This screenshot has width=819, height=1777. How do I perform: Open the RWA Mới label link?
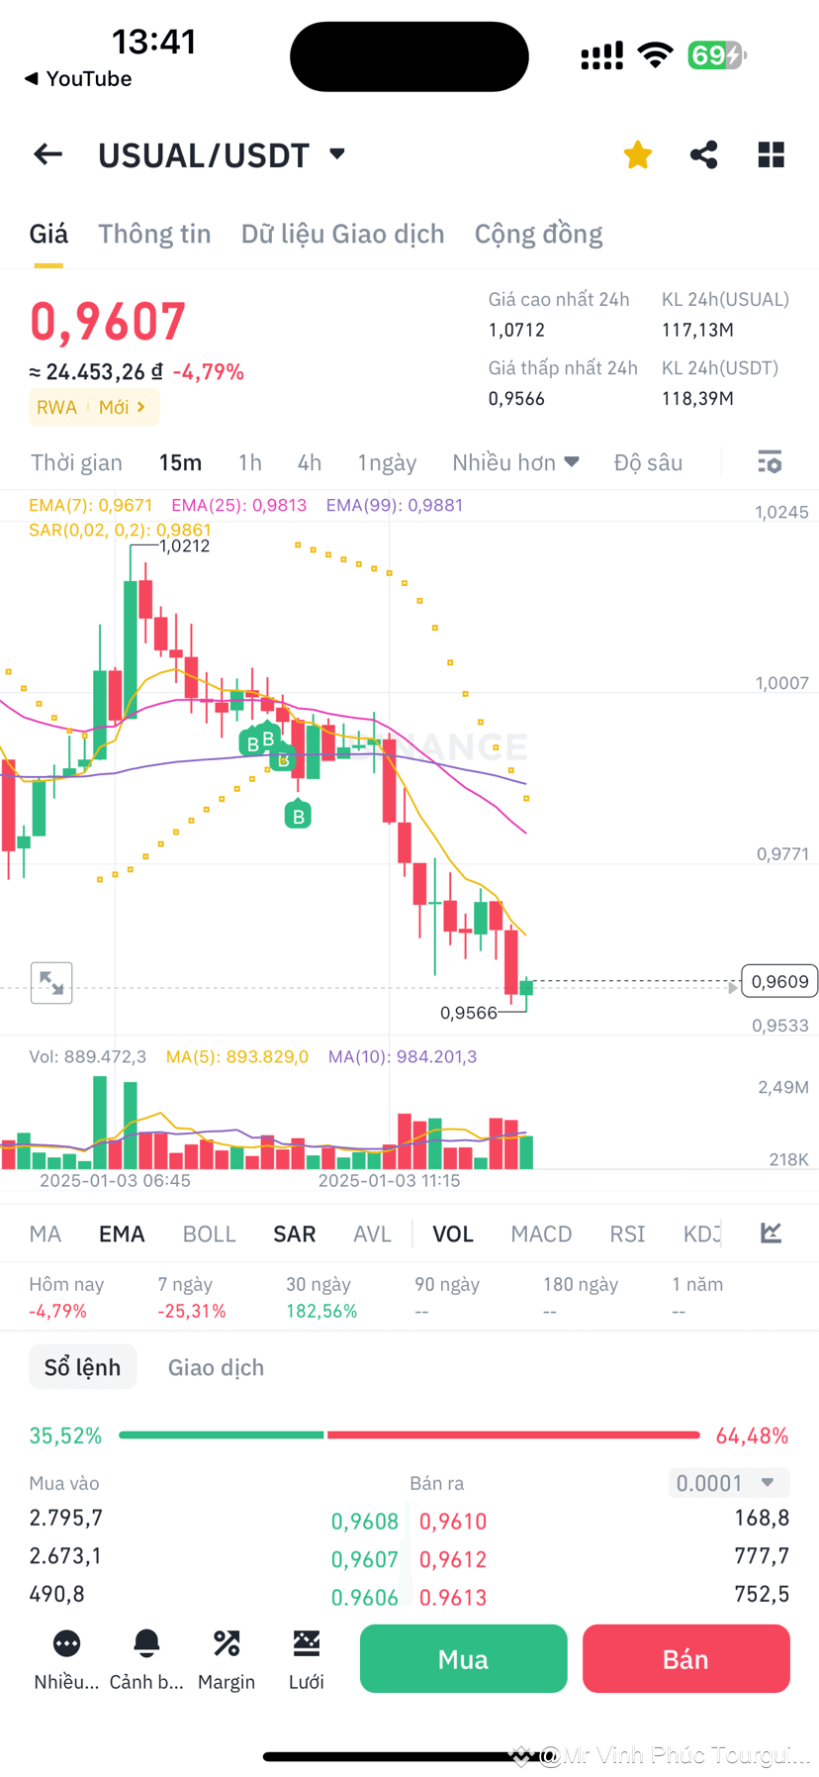point(94,407)
